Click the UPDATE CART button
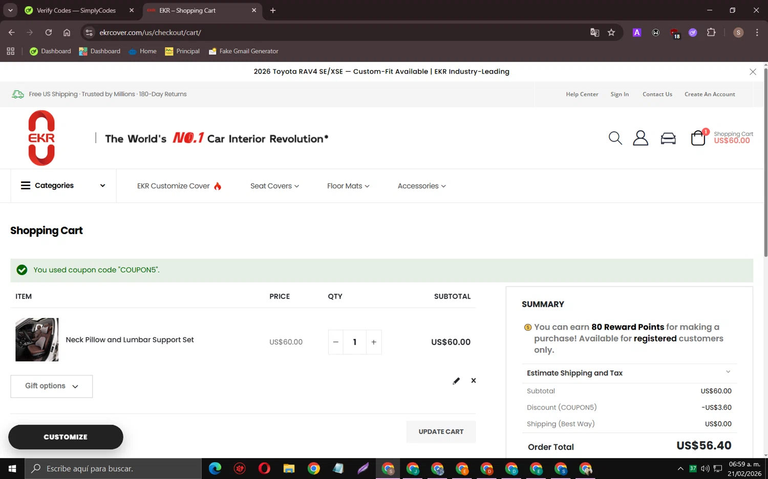768x479 pixels. pyautogui.click(x=441, y=432)
